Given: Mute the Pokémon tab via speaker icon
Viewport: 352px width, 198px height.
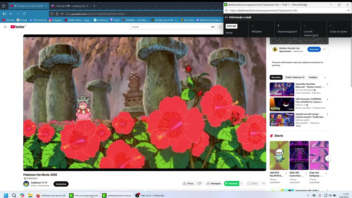Looking at the screenshot, I should 15,6.
